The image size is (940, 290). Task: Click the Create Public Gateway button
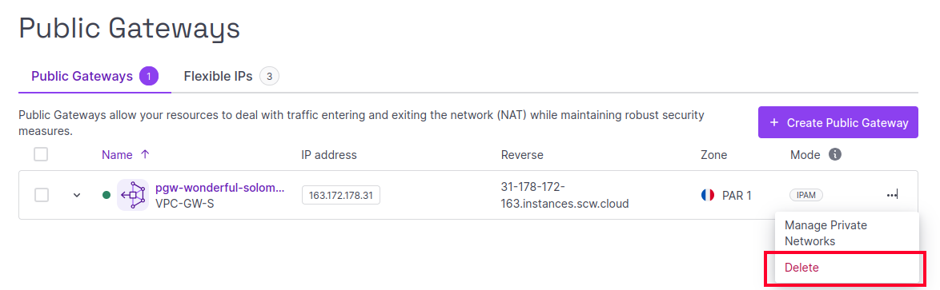coord(838,122)
